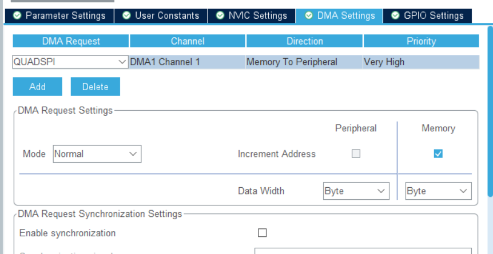The width and height of the screenshot is (493, 254).
Task: Open Memory data width Byte dropdown
Action: (438, 191)
